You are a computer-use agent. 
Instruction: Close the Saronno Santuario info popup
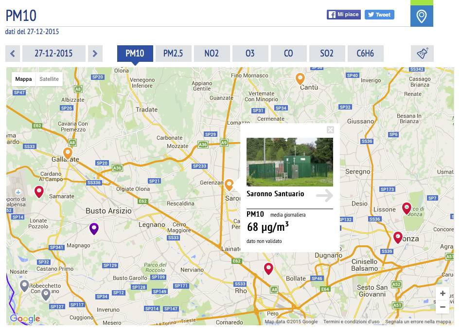pos(330,130)
